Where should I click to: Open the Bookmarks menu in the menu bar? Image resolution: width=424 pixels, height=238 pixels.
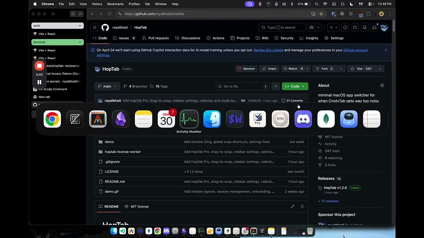point(115,4)
